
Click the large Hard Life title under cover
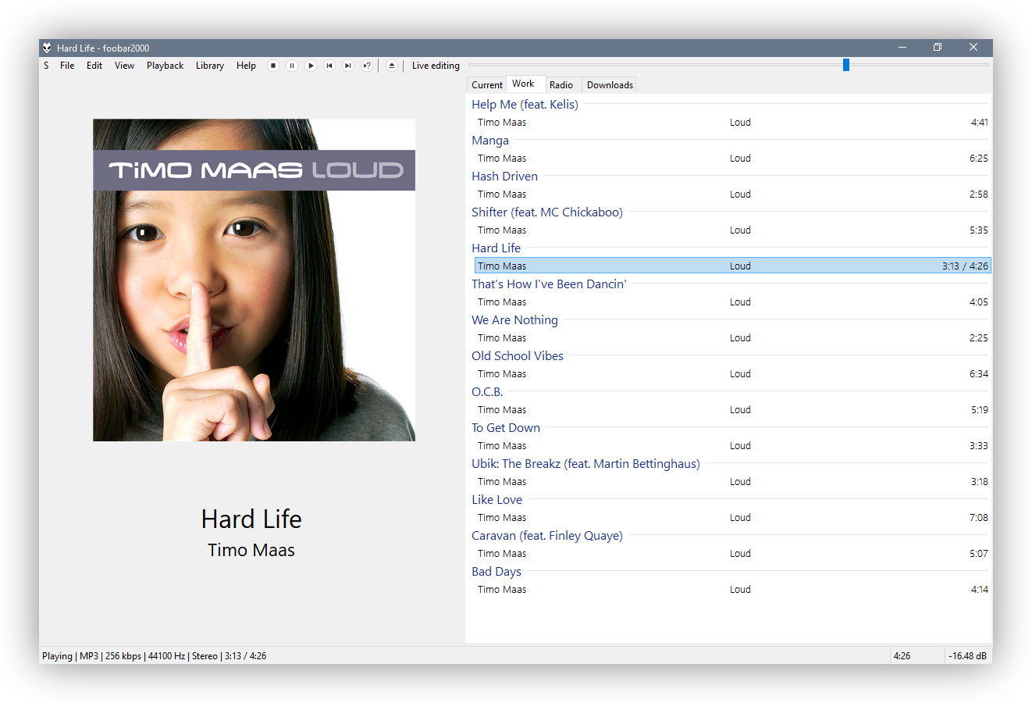[251, 519]
